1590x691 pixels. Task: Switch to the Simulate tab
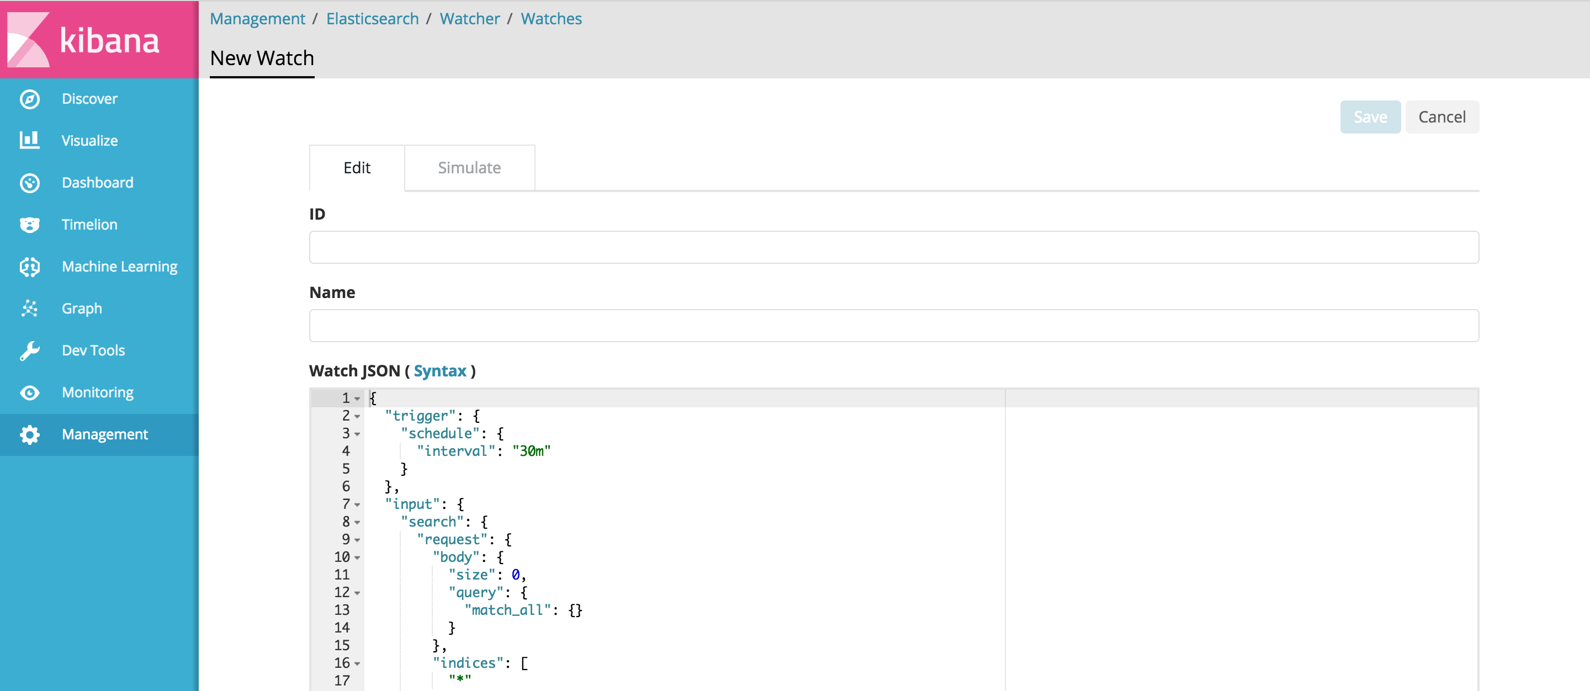pyautogui.click(x=469, y=167)
